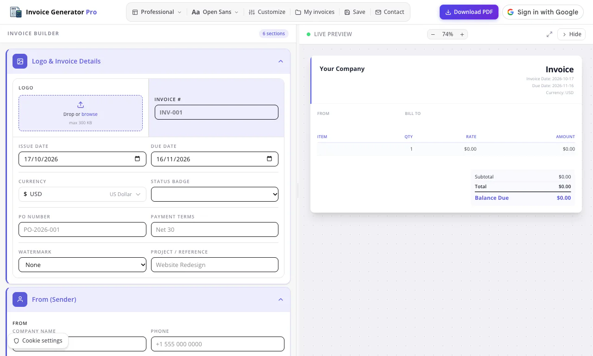Viewport: 593px width, 356px height.
Task: Click the ITEM column header in preview
Action: point(322,137)
